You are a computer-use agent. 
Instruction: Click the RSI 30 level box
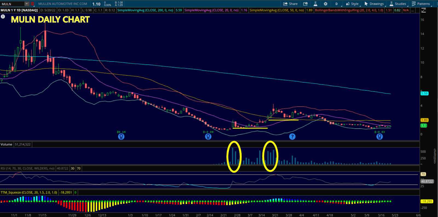click(x=73, y=168)
